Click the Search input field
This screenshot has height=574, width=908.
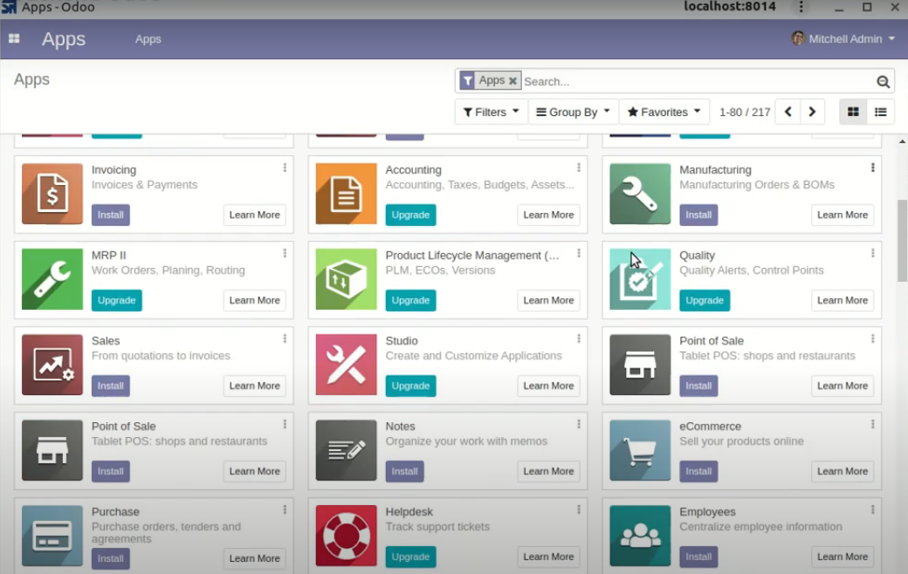pos(698,82)
